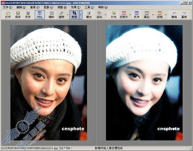Open the 图像(G) menu
The width and height of the screenshot is (193, 151).
[x=48, y=7]
